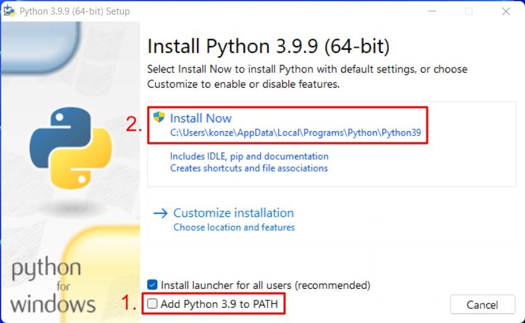This screenshot has height=323, width=525.
Task: Click Install Now to start default installation
Action: tap(201, 118)
